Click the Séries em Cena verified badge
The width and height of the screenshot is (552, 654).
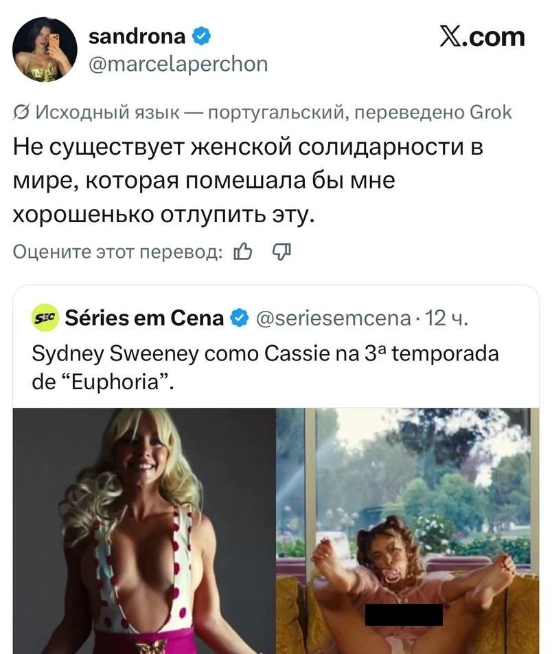pos(238,318)
